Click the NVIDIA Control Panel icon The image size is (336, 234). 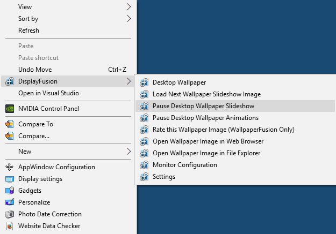(x=9, y=109)
